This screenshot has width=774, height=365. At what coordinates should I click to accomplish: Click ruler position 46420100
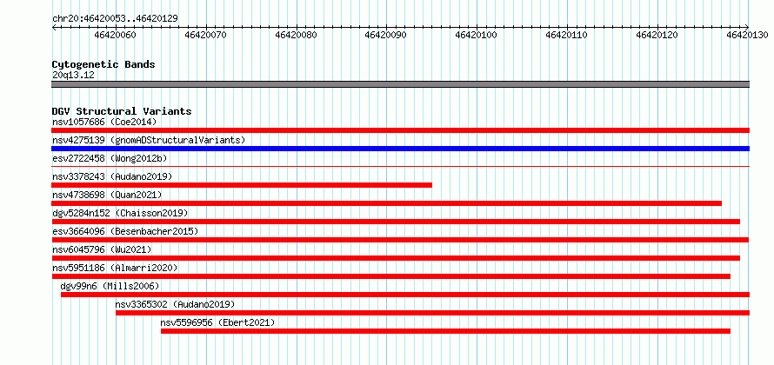tap(477, 35)
